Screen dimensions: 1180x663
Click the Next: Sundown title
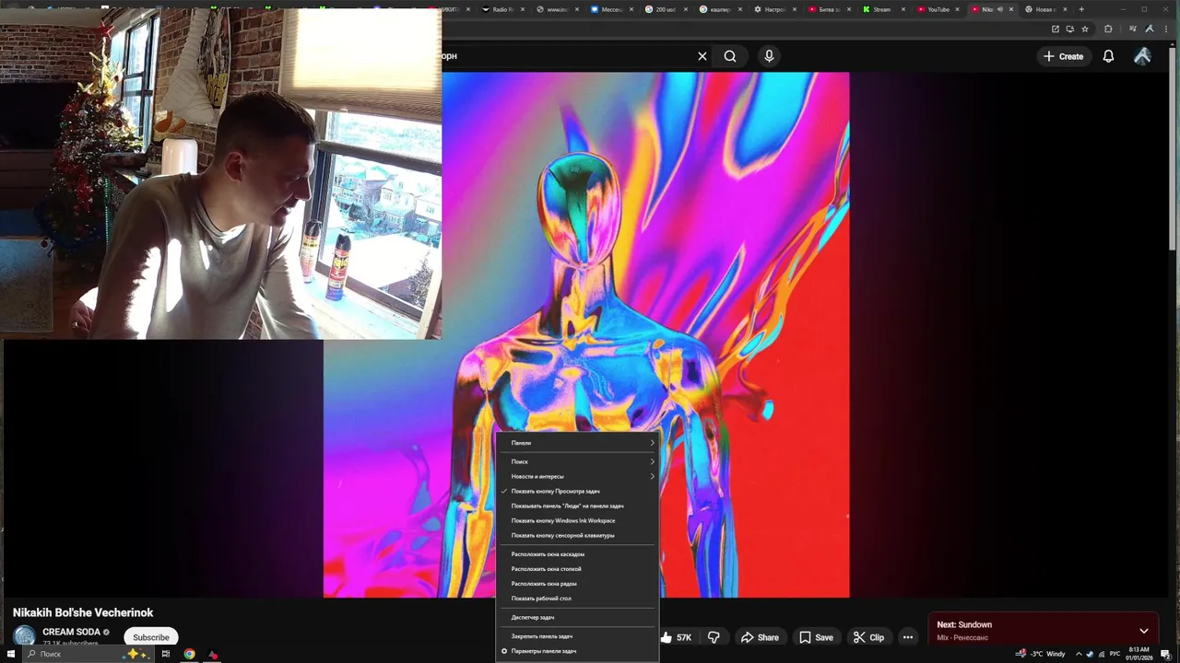[x=964, y=624]
